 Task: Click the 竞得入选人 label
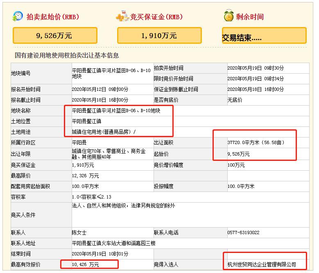coord(166,264)
